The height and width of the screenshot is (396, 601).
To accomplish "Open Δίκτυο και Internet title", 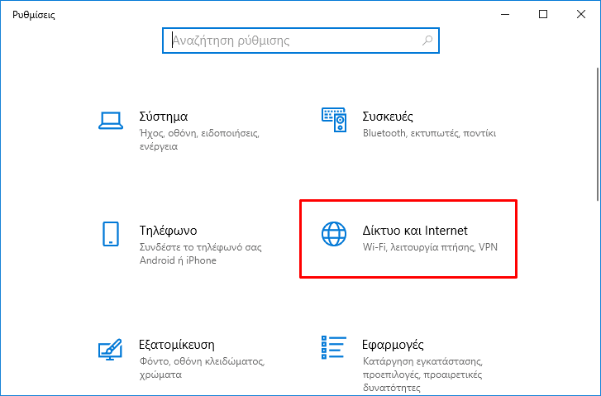I will click(415, 231).
